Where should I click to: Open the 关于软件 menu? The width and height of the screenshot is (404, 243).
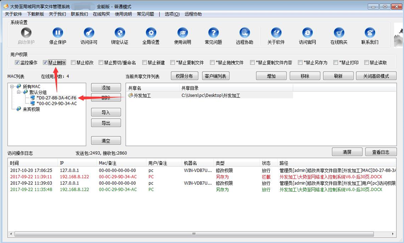point(13,14)
